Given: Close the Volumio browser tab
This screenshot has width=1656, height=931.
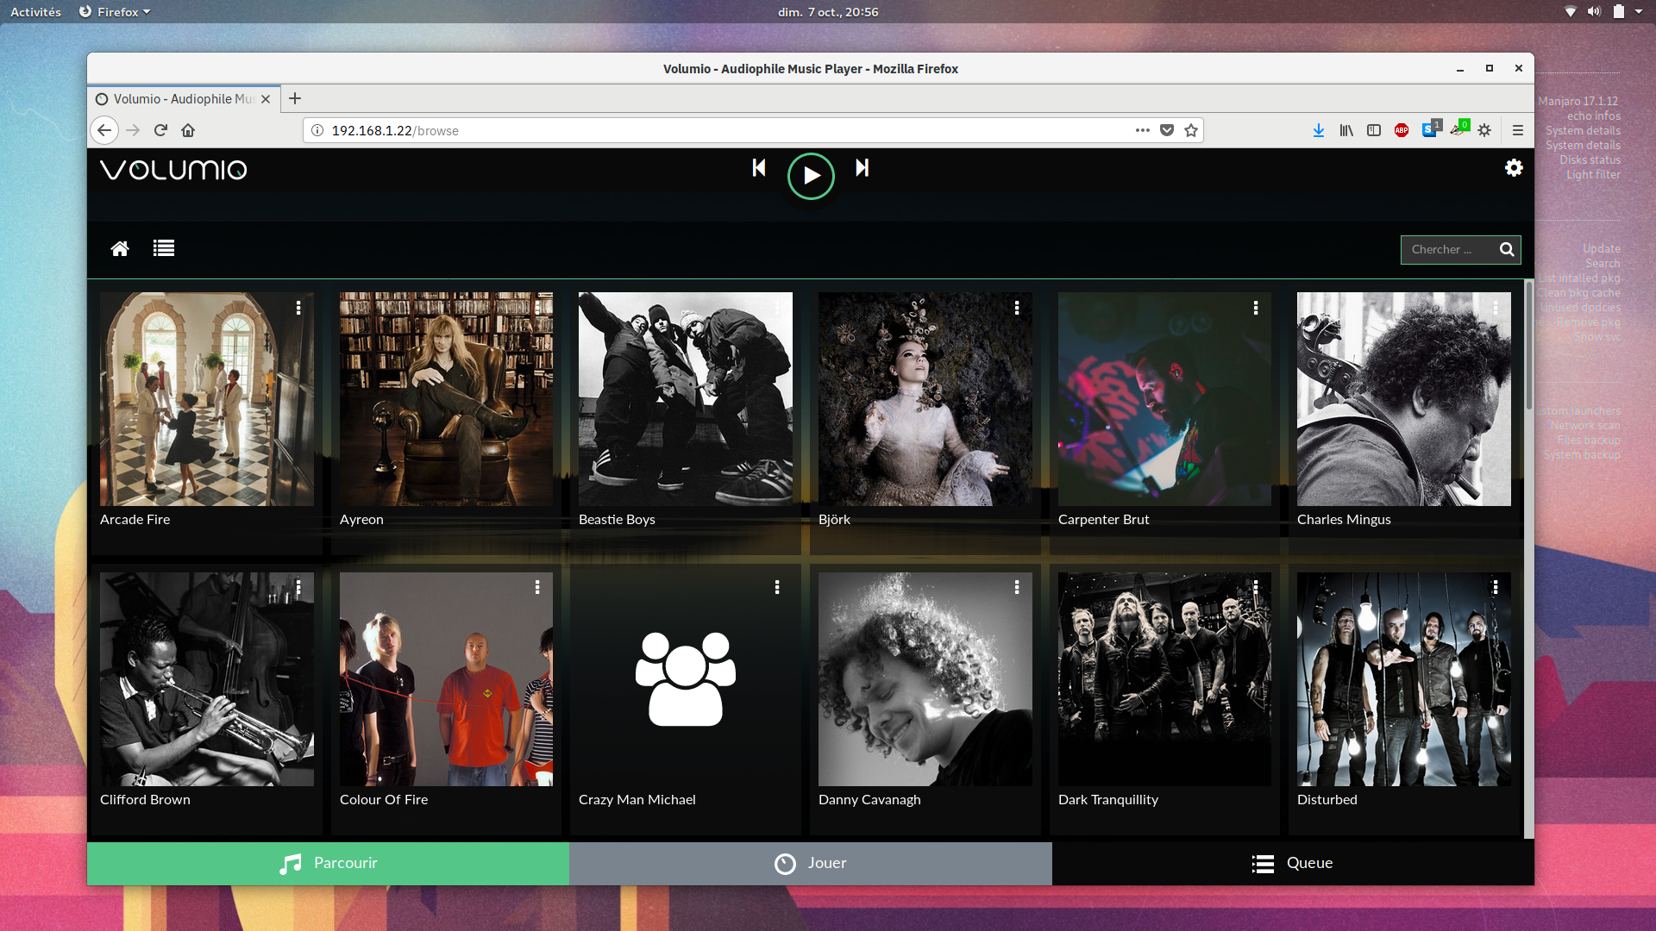Looking at the screenshot, I should (x=266, y=99).
